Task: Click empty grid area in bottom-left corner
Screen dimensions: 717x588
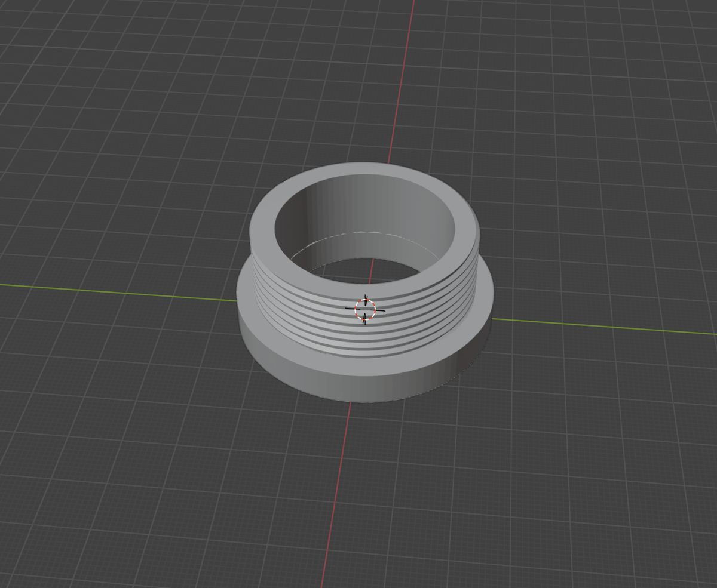Action: (60, 537)
